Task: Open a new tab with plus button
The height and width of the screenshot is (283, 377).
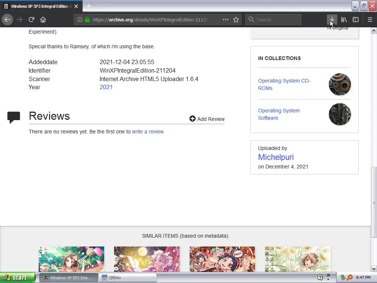Action: point(89,6)
